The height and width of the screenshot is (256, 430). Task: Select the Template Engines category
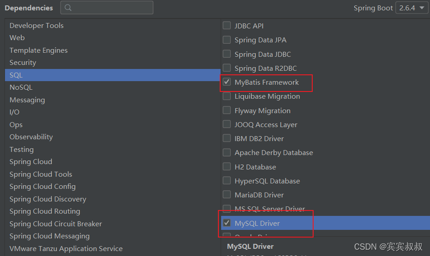[113, 50]
